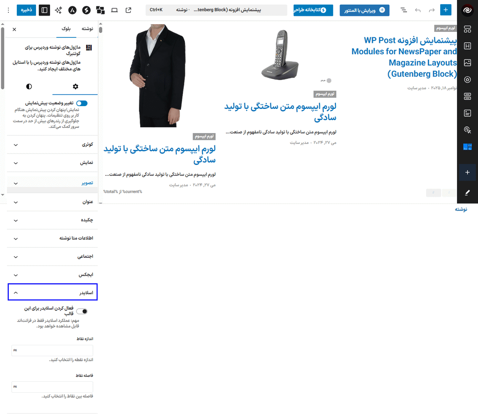Select the image block icon in right sidebar
This screenshot has width=478, height=415.
tap(468, 63)
